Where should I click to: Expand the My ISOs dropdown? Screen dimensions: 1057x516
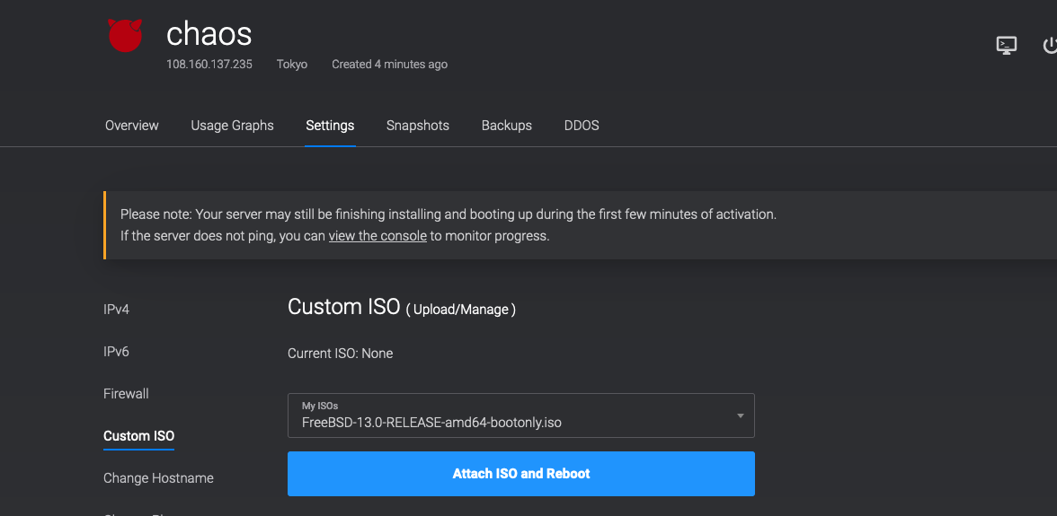click(x=520, y=415)
